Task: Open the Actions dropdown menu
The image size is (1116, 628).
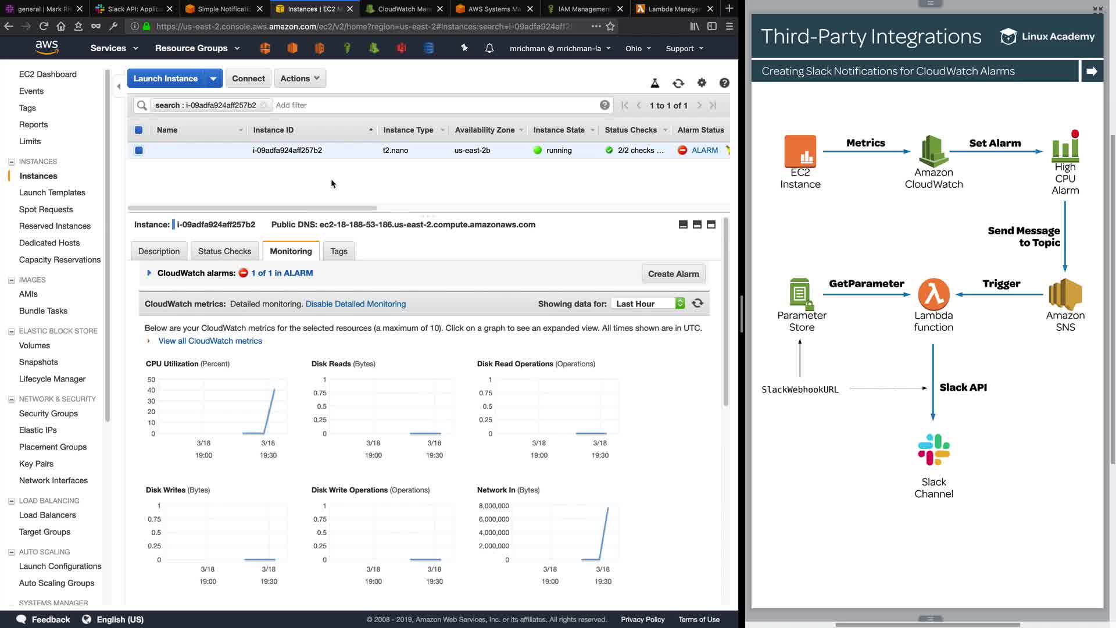Action: click(x=300, y=78)
